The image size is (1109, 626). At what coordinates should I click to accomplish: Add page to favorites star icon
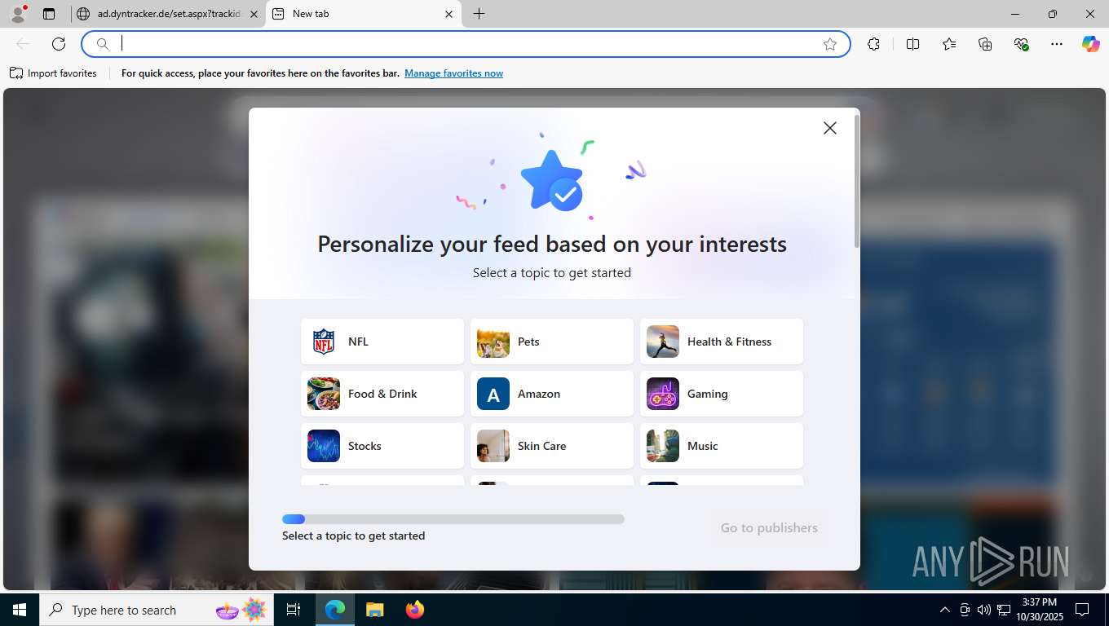point(830,44)
